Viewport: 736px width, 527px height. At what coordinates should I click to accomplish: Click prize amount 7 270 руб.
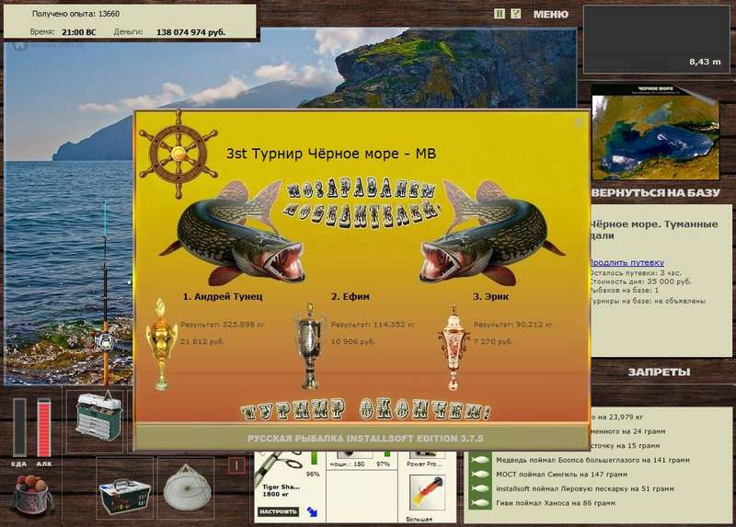tap(493, 341)
